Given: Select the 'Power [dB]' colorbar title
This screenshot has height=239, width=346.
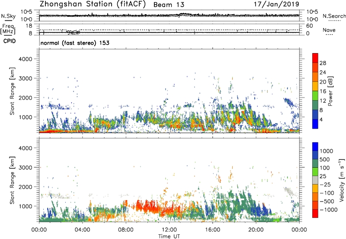Looking at the screenshot, I should click(x=330, y=91).
